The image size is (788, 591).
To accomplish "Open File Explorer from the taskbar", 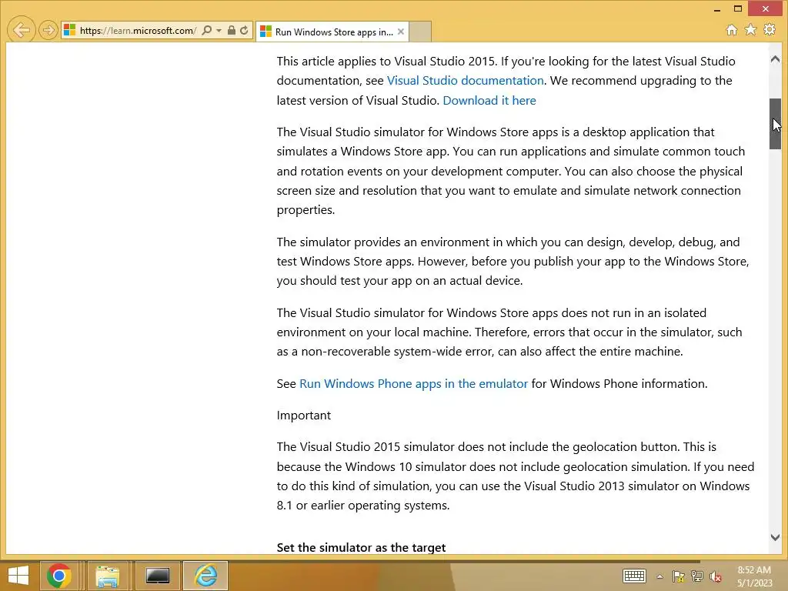I will point(108,576).
